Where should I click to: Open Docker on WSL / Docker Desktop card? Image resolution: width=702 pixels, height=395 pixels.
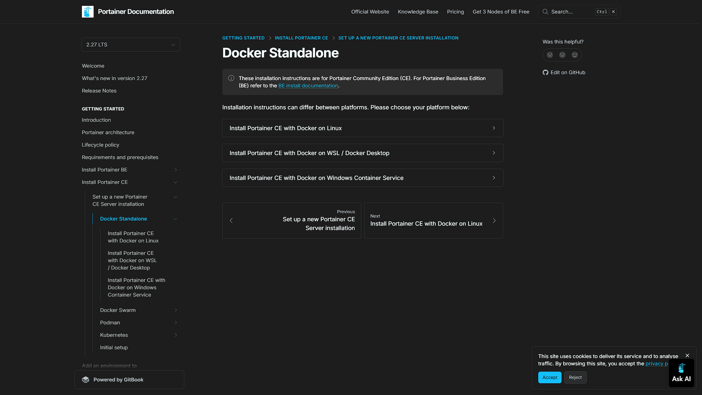pos(363,153)
